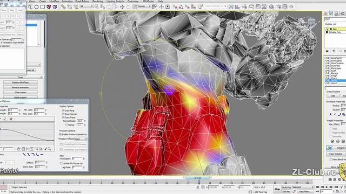Toggle the Draw Normal checkbox

click(x=63, y=114)
